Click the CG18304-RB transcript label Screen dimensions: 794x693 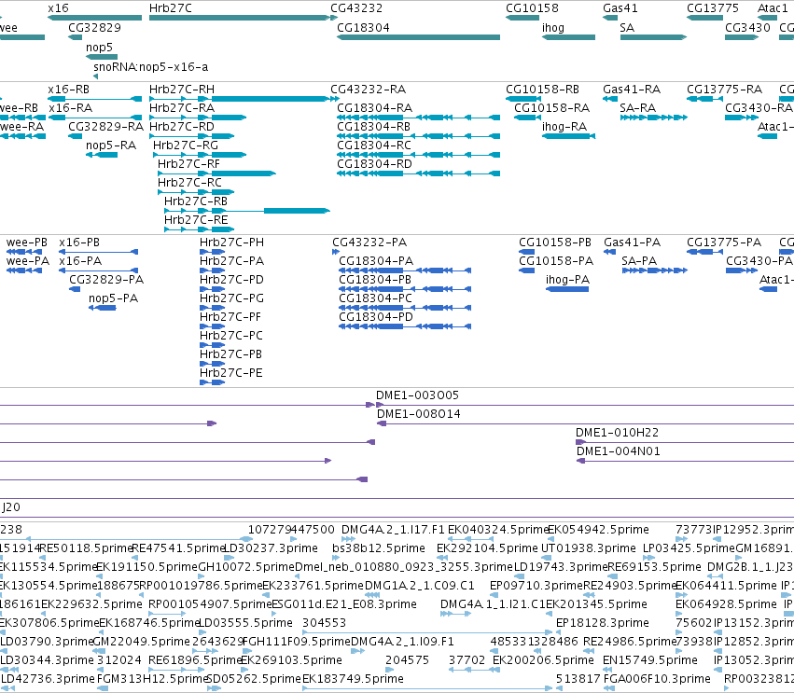pyautogui.click(x=374, y=127)
